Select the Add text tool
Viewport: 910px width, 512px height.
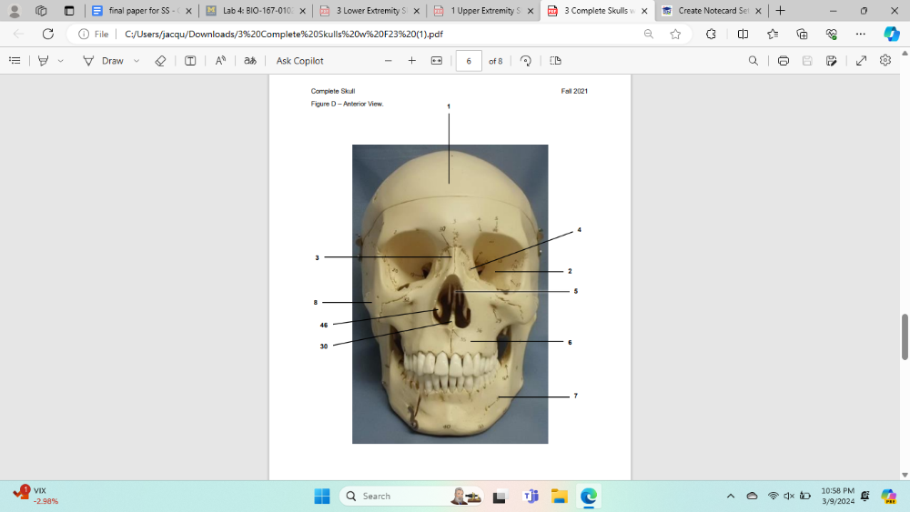point(190,61)
